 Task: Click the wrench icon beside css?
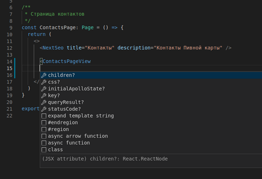(44, 82)
